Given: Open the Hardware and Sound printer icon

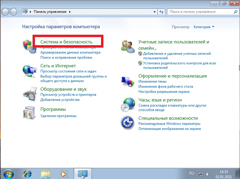Looking at the screenshot, I should [30, 94].
